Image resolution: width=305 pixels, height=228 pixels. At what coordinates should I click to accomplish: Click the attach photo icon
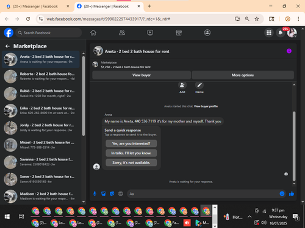point(104,194)
